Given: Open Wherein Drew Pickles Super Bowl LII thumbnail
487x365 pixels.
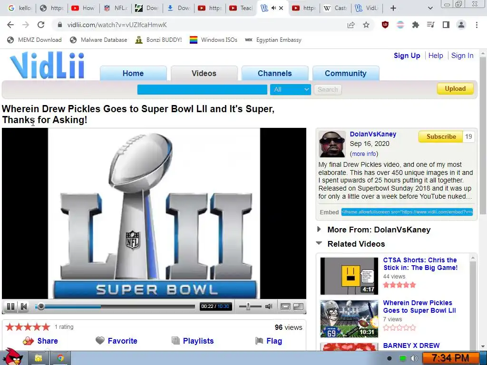Looking at the screenshot, I should 349,319.
